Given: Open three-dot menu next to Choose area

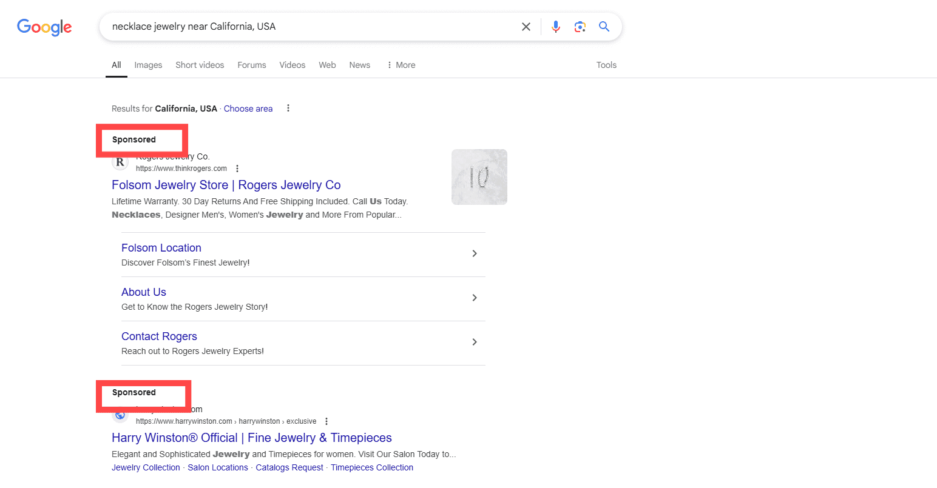Looking at the screenshot, I should 288,109.
